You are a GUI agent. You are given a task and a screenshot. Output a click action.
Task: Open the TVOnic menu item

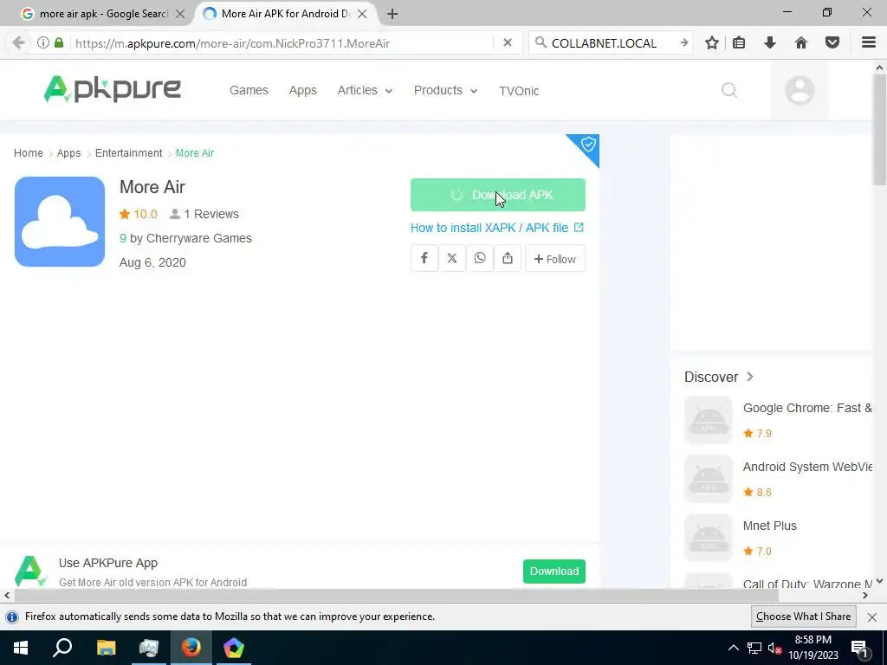pyautogui.click(x=519, y=90)
